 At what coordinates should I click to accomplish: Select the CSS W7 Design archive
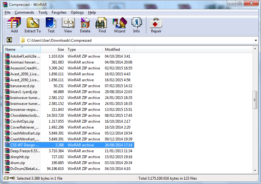(69, 145)
